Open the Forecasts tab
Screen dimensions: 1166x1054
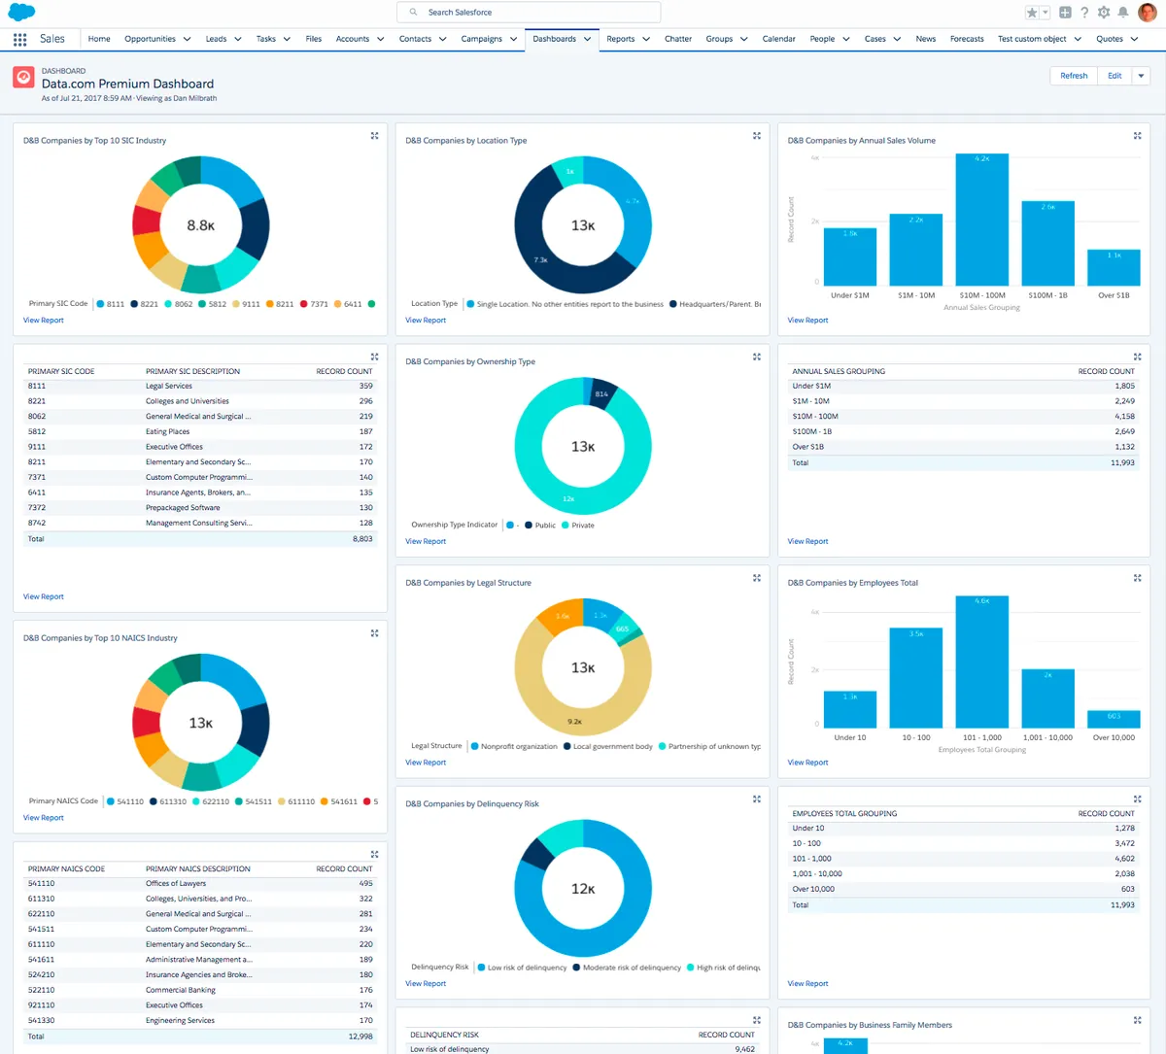coord(967,39)
